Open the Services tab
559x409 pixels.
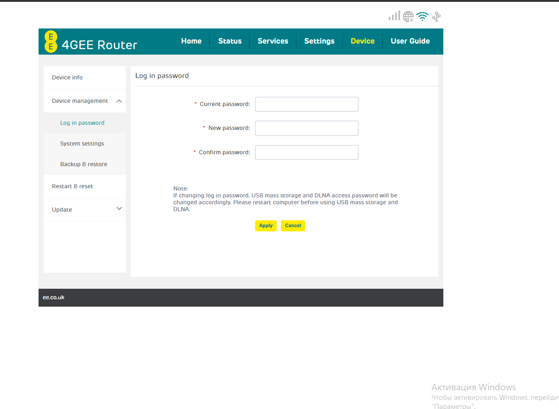[x=273, y=41]
